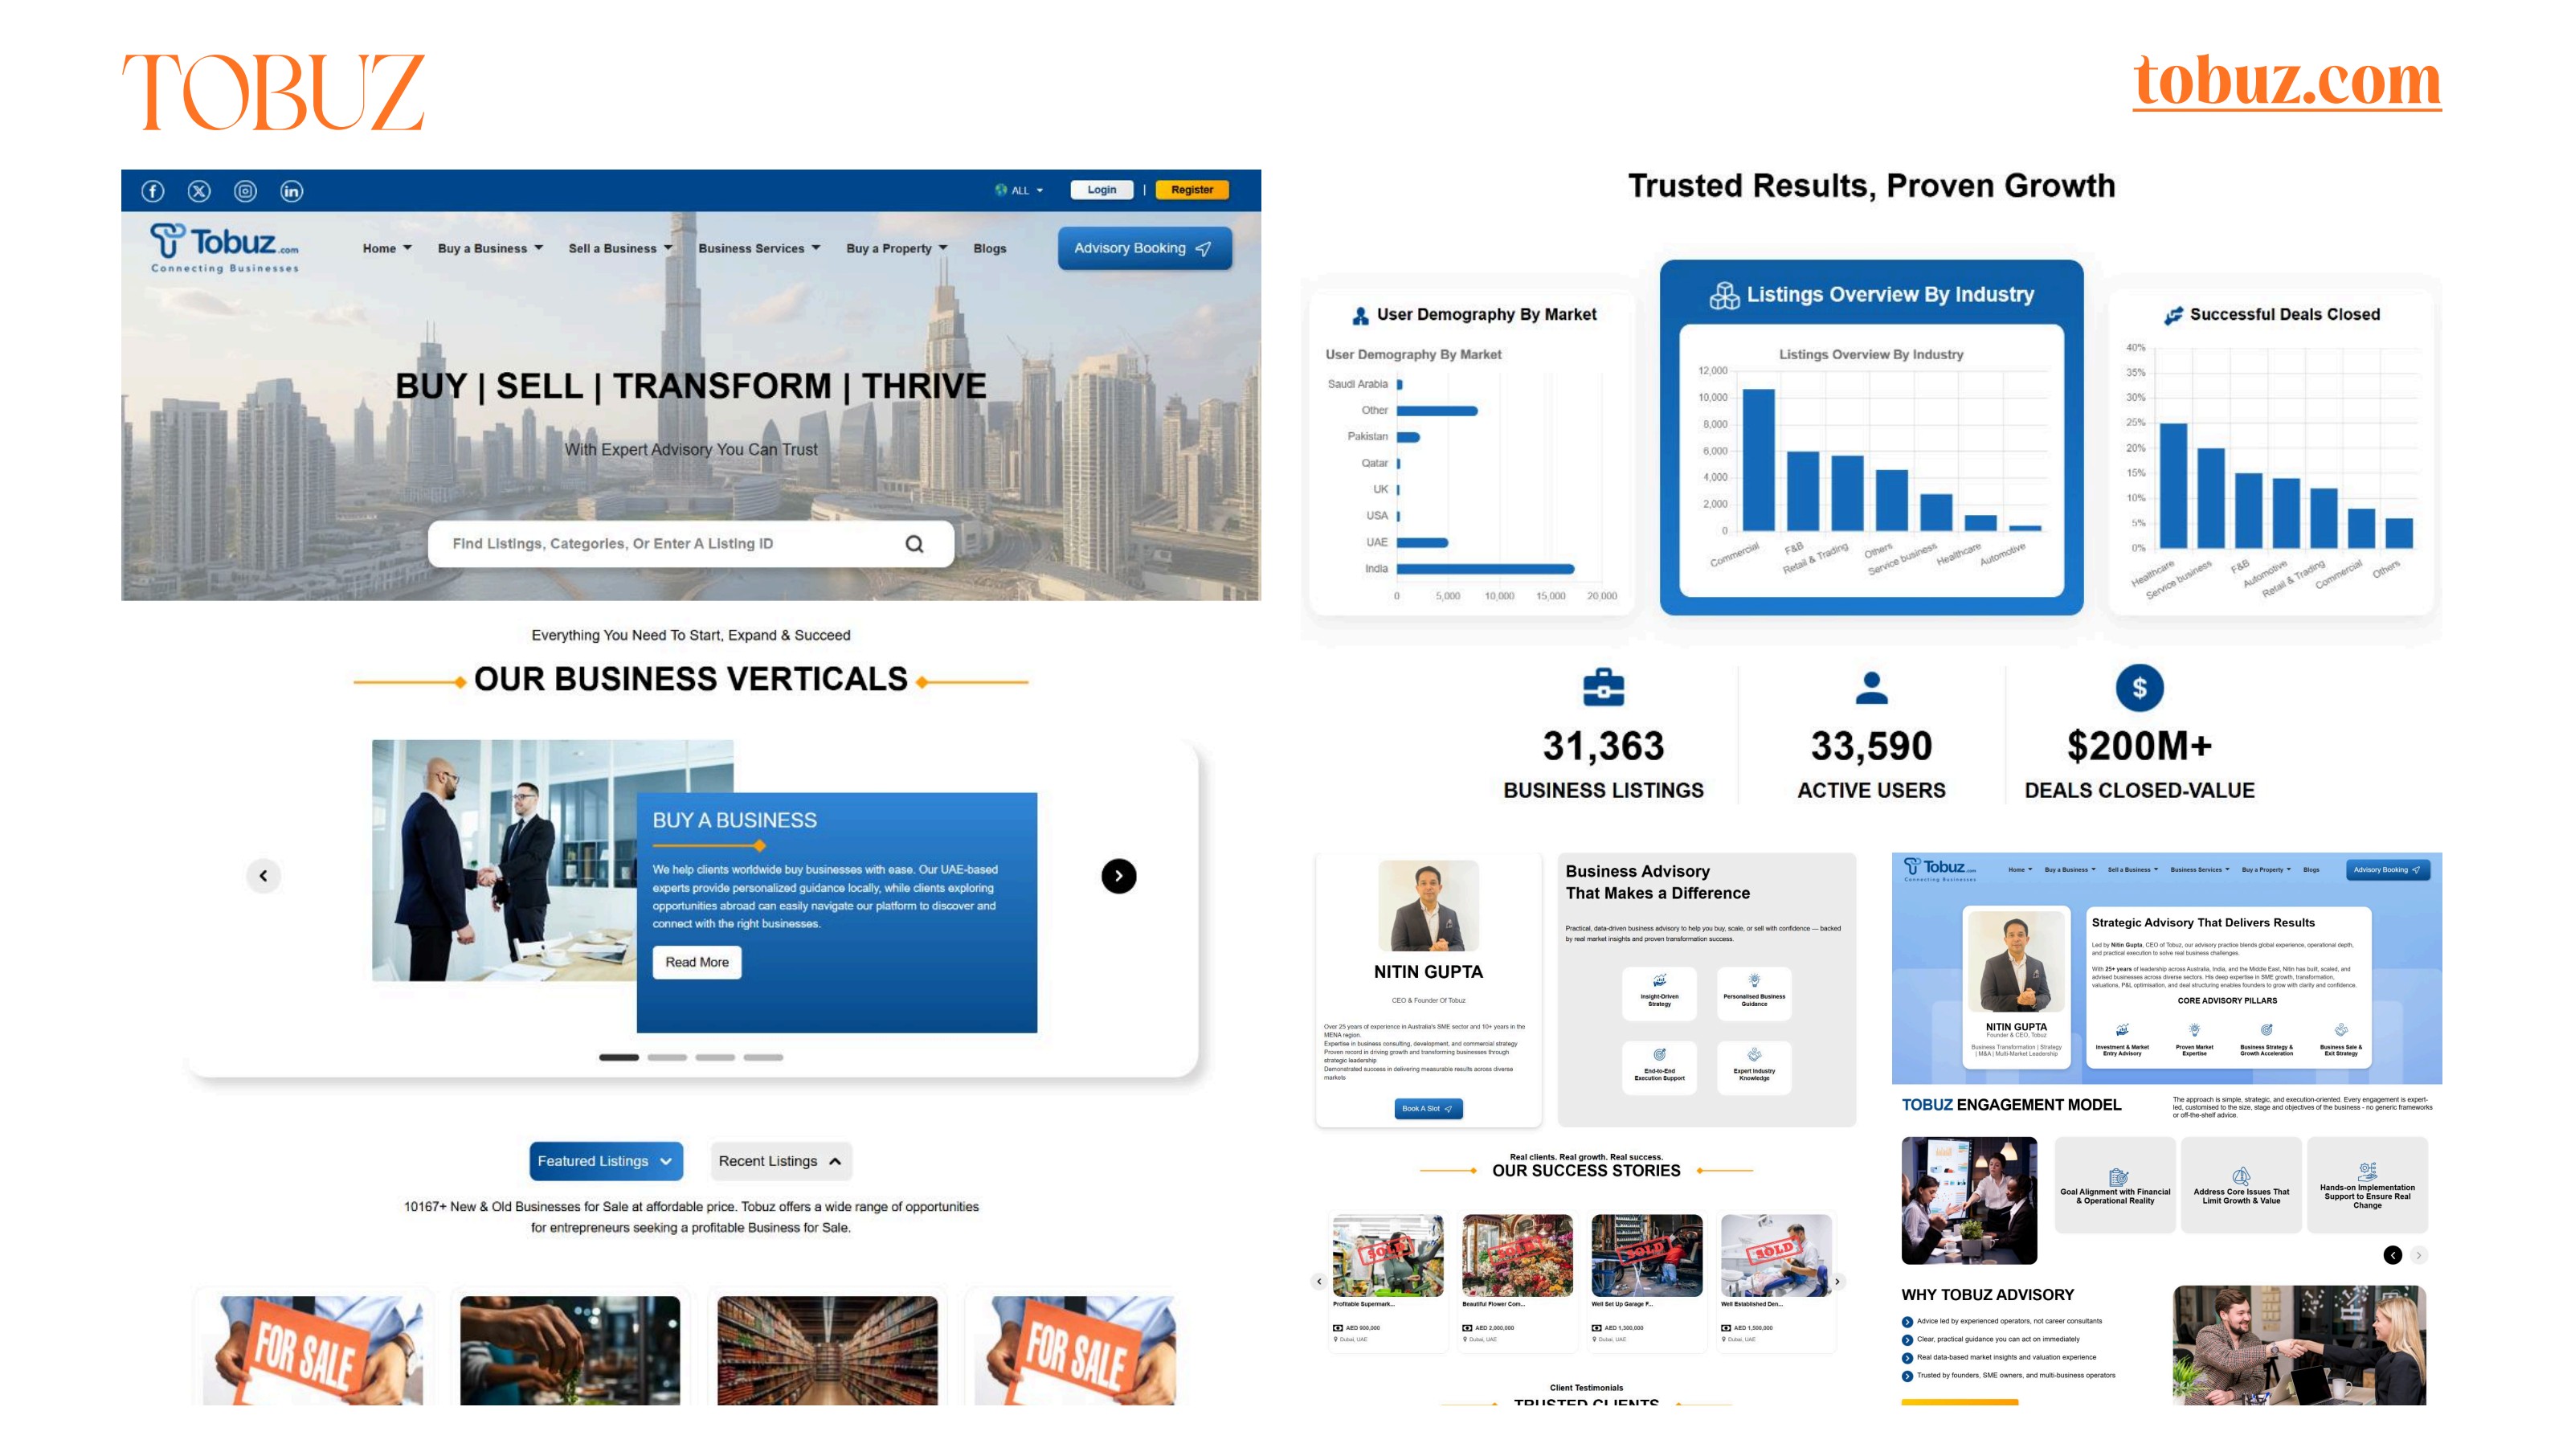Open the Blogs menu item
Screen dimensions: 2571x1456
coord(990,248)
